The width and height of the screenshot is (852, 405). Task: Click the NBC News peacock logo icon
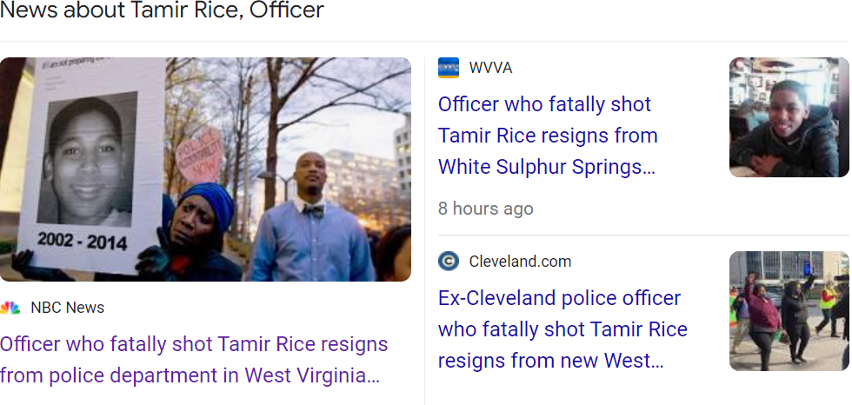(10, 308)
